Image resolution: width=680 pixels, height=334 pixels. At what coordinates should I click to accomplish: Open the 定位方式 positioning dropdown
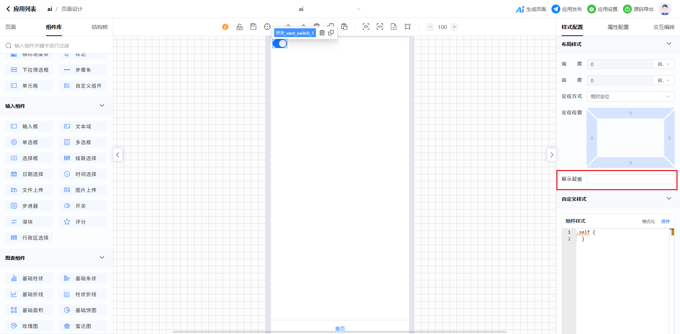630,96
